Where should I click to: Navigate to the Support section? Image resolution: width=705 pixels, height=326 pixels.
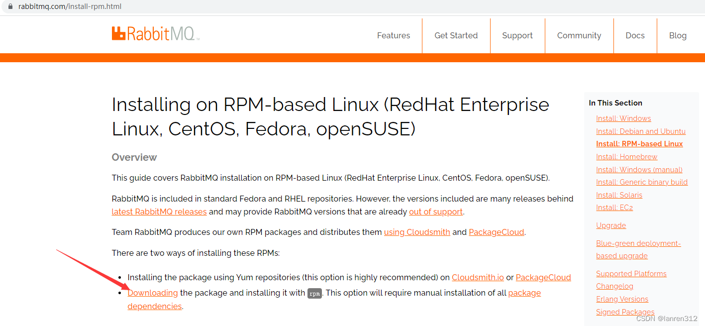(517, 35)
